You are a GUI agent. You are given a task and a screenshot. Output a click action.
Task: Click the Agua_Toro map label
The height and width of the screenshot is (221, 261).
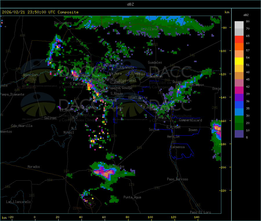pyautogui.click(x=31, y=75)
